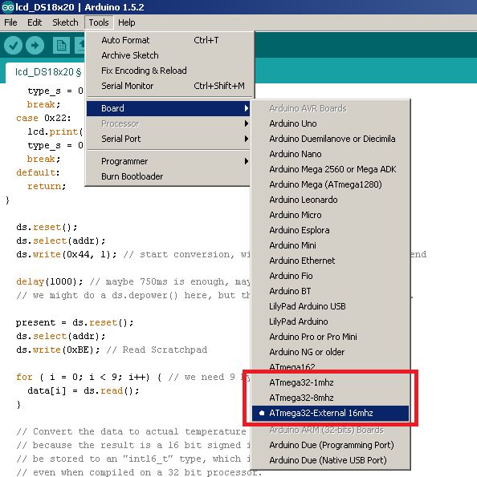Image resolution: width=477 pixels, height=477 pixels.
Task: Select Arduino Pro or Pro Mini
Action: tap(330, 337)
